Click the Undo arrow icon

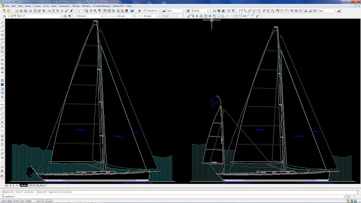pyautogui.click(x=72, y=11)
